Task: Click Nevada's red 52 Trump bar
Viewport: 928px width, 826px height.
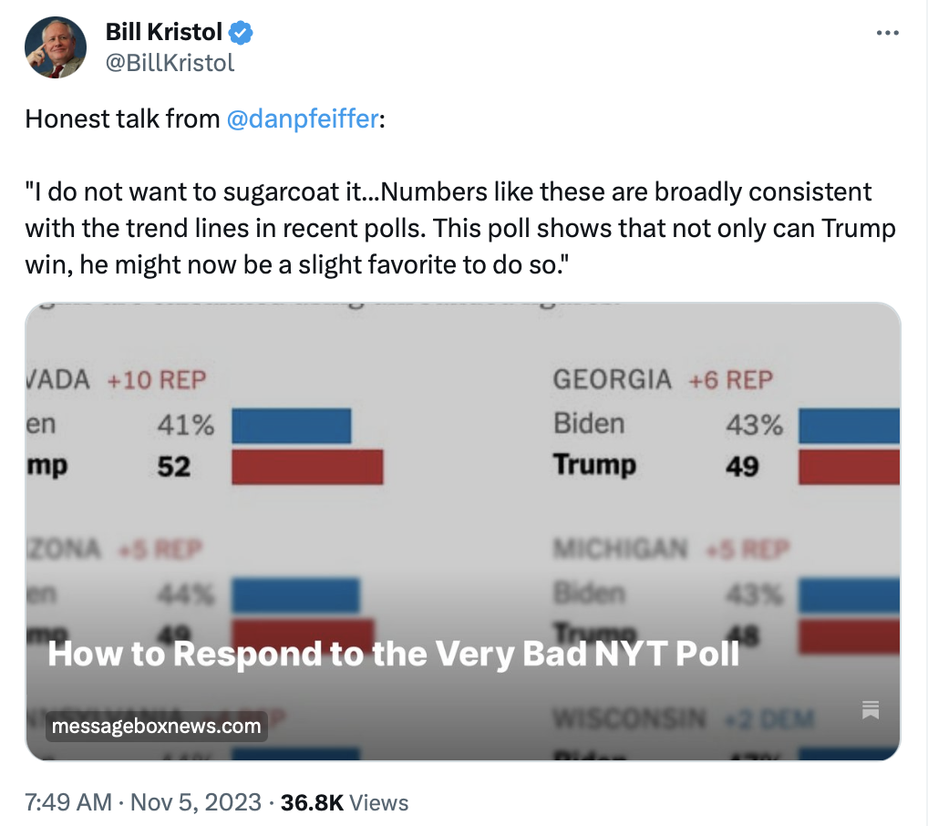Action: coord(307,467)
